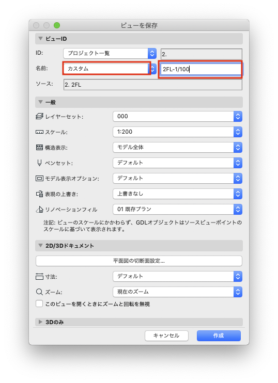Click the dimension icon beside 寸法

[39, 277]
